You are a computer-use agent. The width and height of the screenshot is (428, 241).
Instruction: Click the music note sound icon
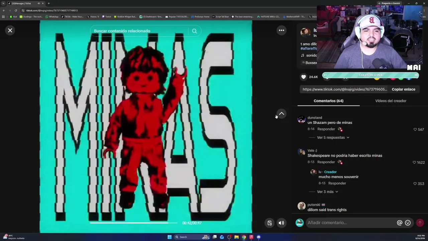pyautogui.click(x=302, y=56)
